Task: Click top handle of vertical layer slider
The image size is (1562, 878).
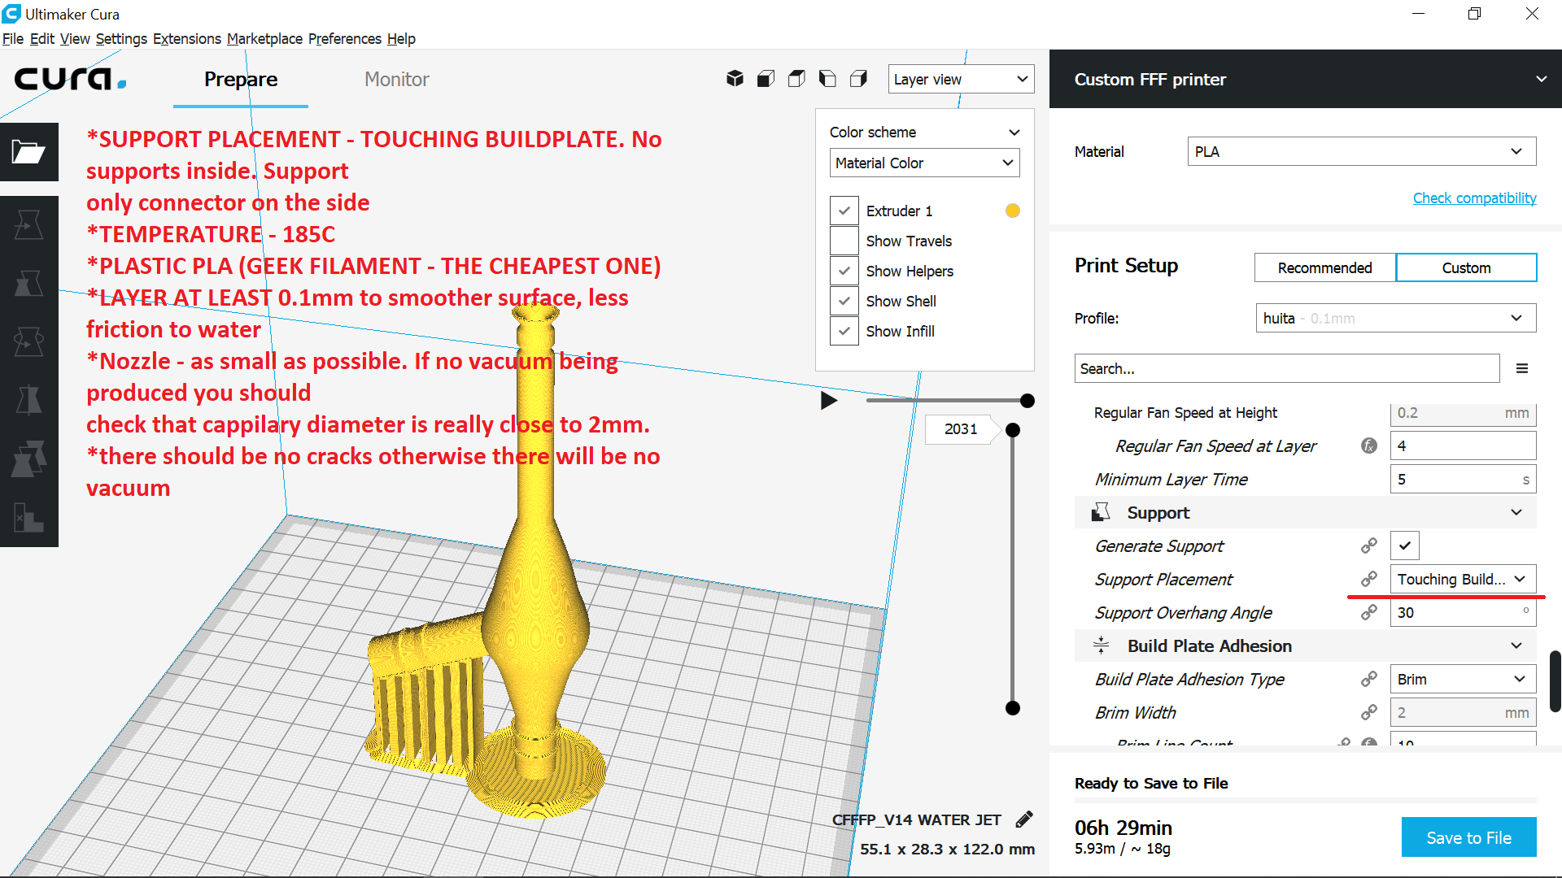Action: pyautogui.click(x=1013, y=430)
